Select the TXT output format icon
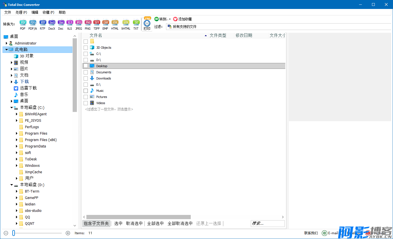The image size is (393, 239). (136, 23)
